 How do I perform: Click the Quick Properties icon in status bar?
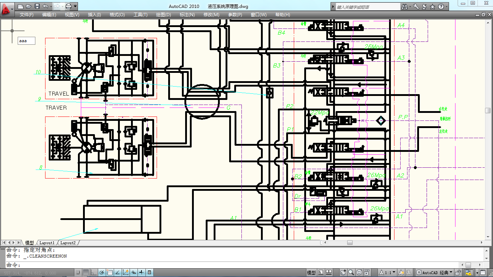coord(149,272)
